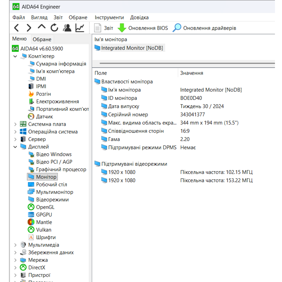Expand the Мультимедіа tree node

[x=15, y=245]
